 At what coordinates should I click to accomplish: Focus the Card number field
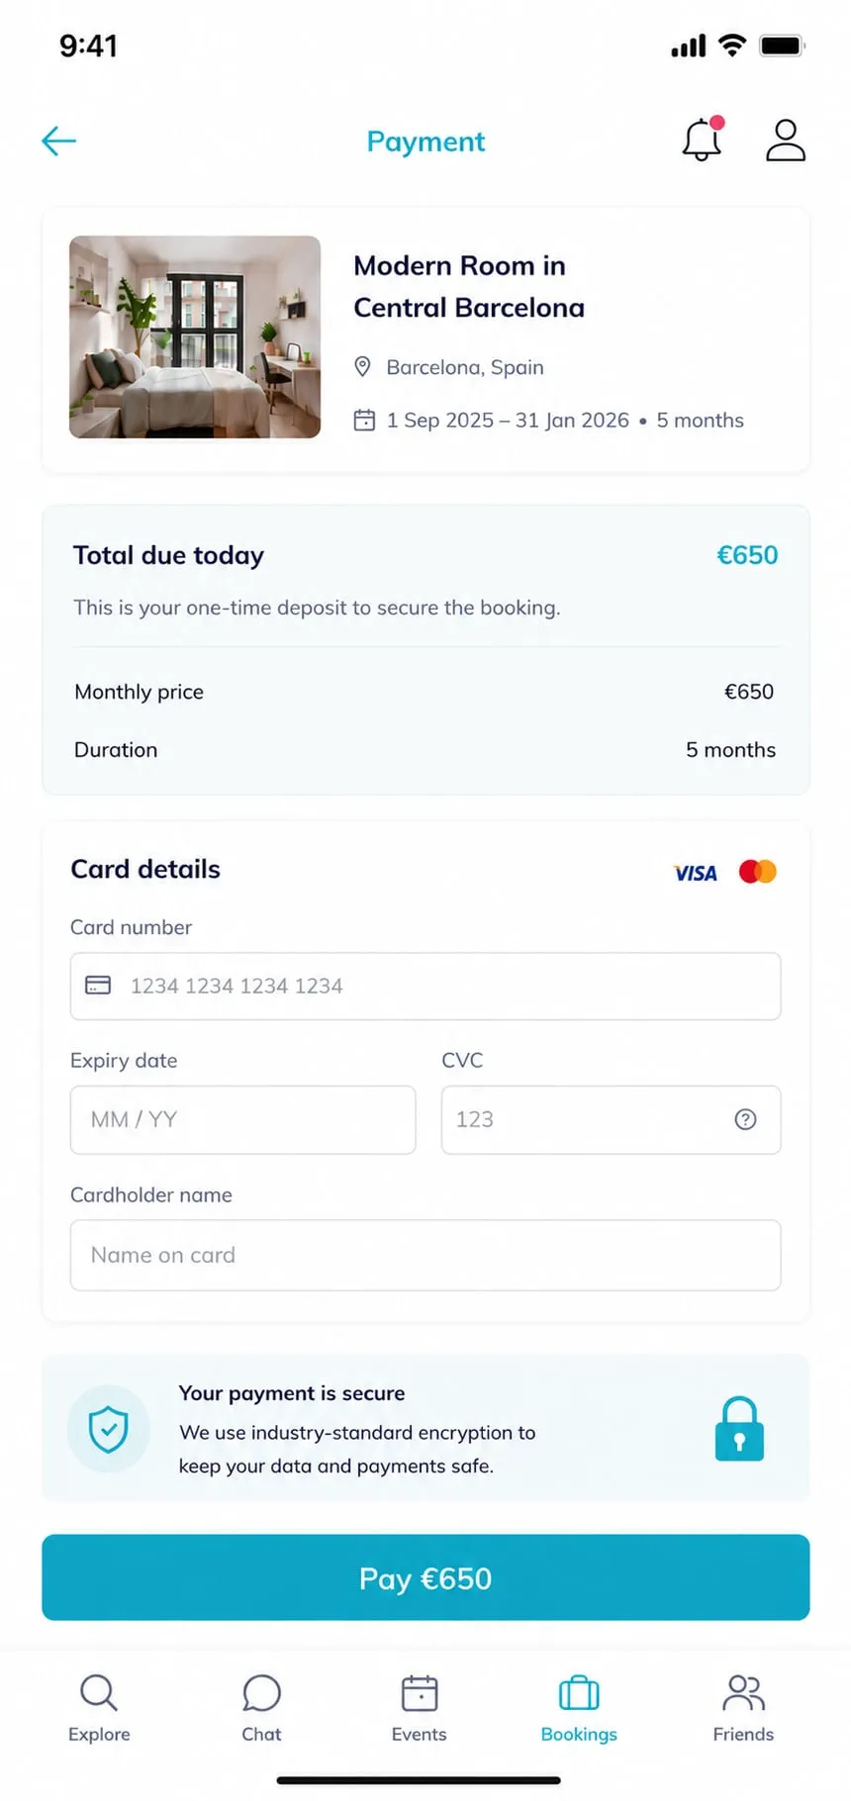coord(425,987)
